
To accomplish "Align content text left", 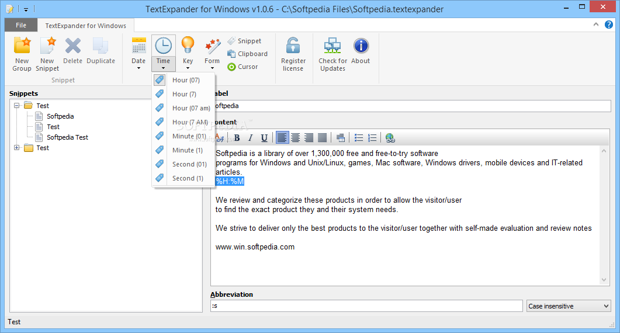I will coord(282,138).
